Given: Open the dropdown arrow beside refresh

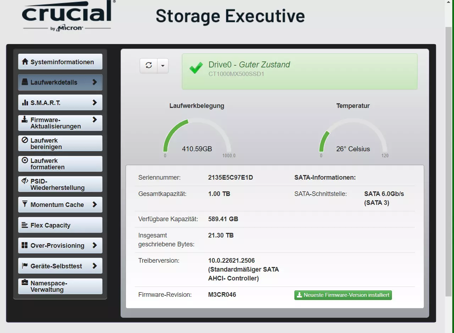Looking at the screenshot, I should [x=163, y=65].
